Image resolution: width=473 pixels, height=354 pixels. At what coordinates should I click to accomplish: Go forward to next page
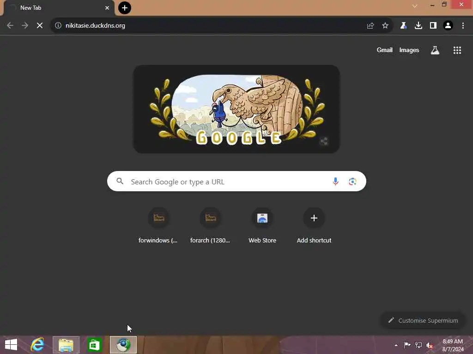(x=25, y=26)
